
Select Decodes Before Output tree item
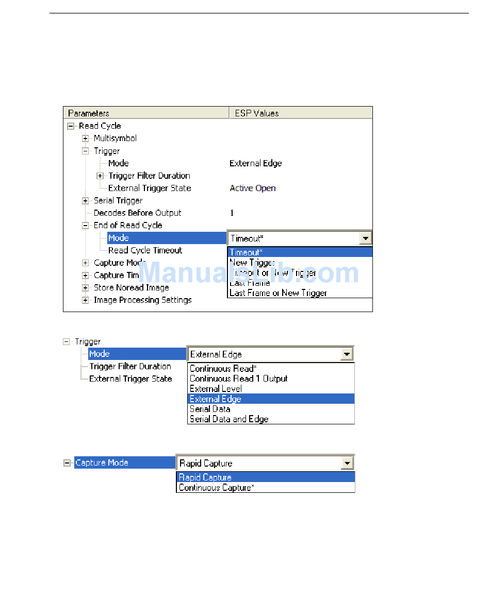137,213
